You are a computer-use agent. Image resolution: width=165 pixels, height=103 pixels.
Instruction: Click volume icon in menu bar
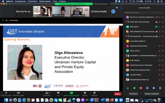tap(134, 1)
